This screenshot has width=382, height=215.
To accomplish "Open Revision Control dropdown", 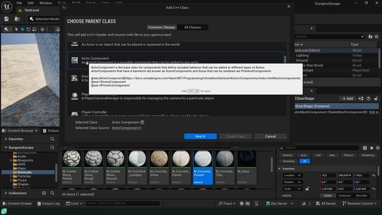I will 359,203.
